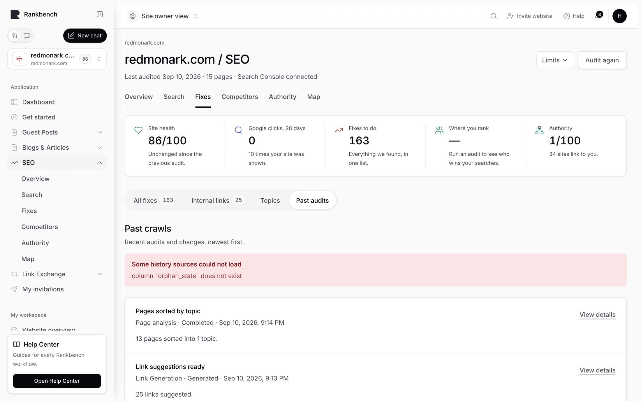Select the Topics filter
The height and width of the screenshot is (401, 641).
[x=270, y=200]
